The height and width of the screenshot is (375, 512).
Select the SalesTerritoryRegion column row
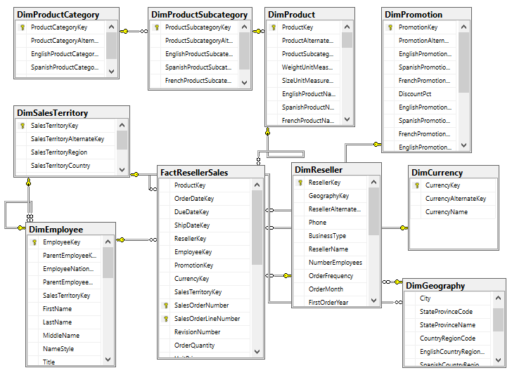pos(65,152)
